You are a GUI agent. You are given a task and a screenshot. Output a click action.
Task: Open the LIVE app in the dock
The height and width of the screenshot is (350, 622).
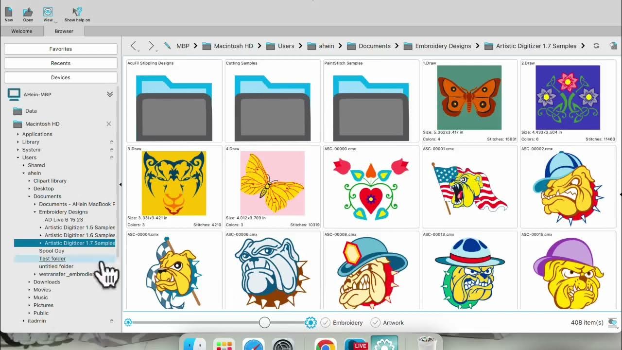point(355,344)
